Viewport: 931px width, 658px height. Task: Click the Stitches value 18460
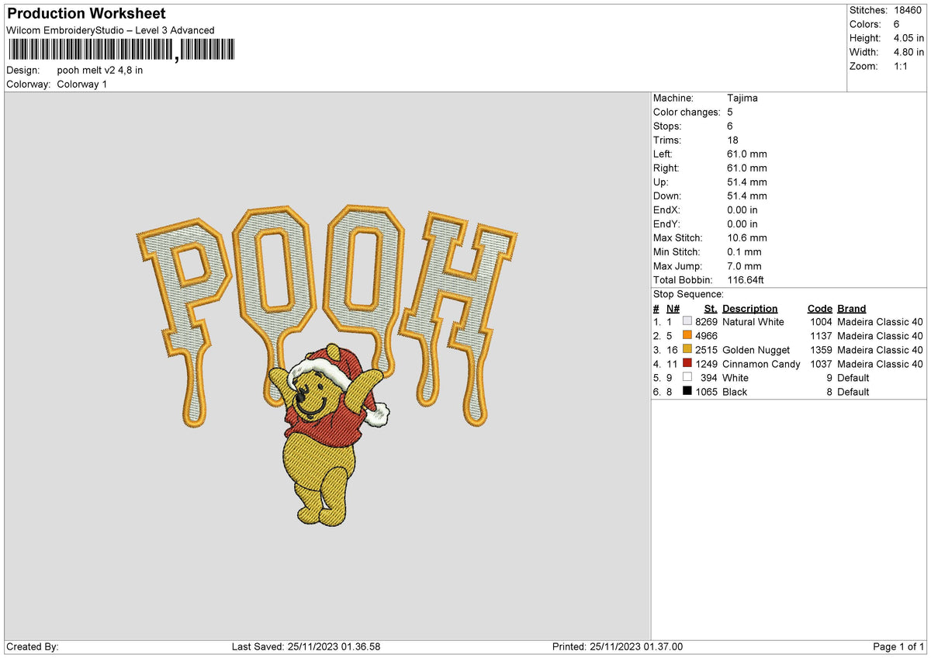(x=909, y=10)
